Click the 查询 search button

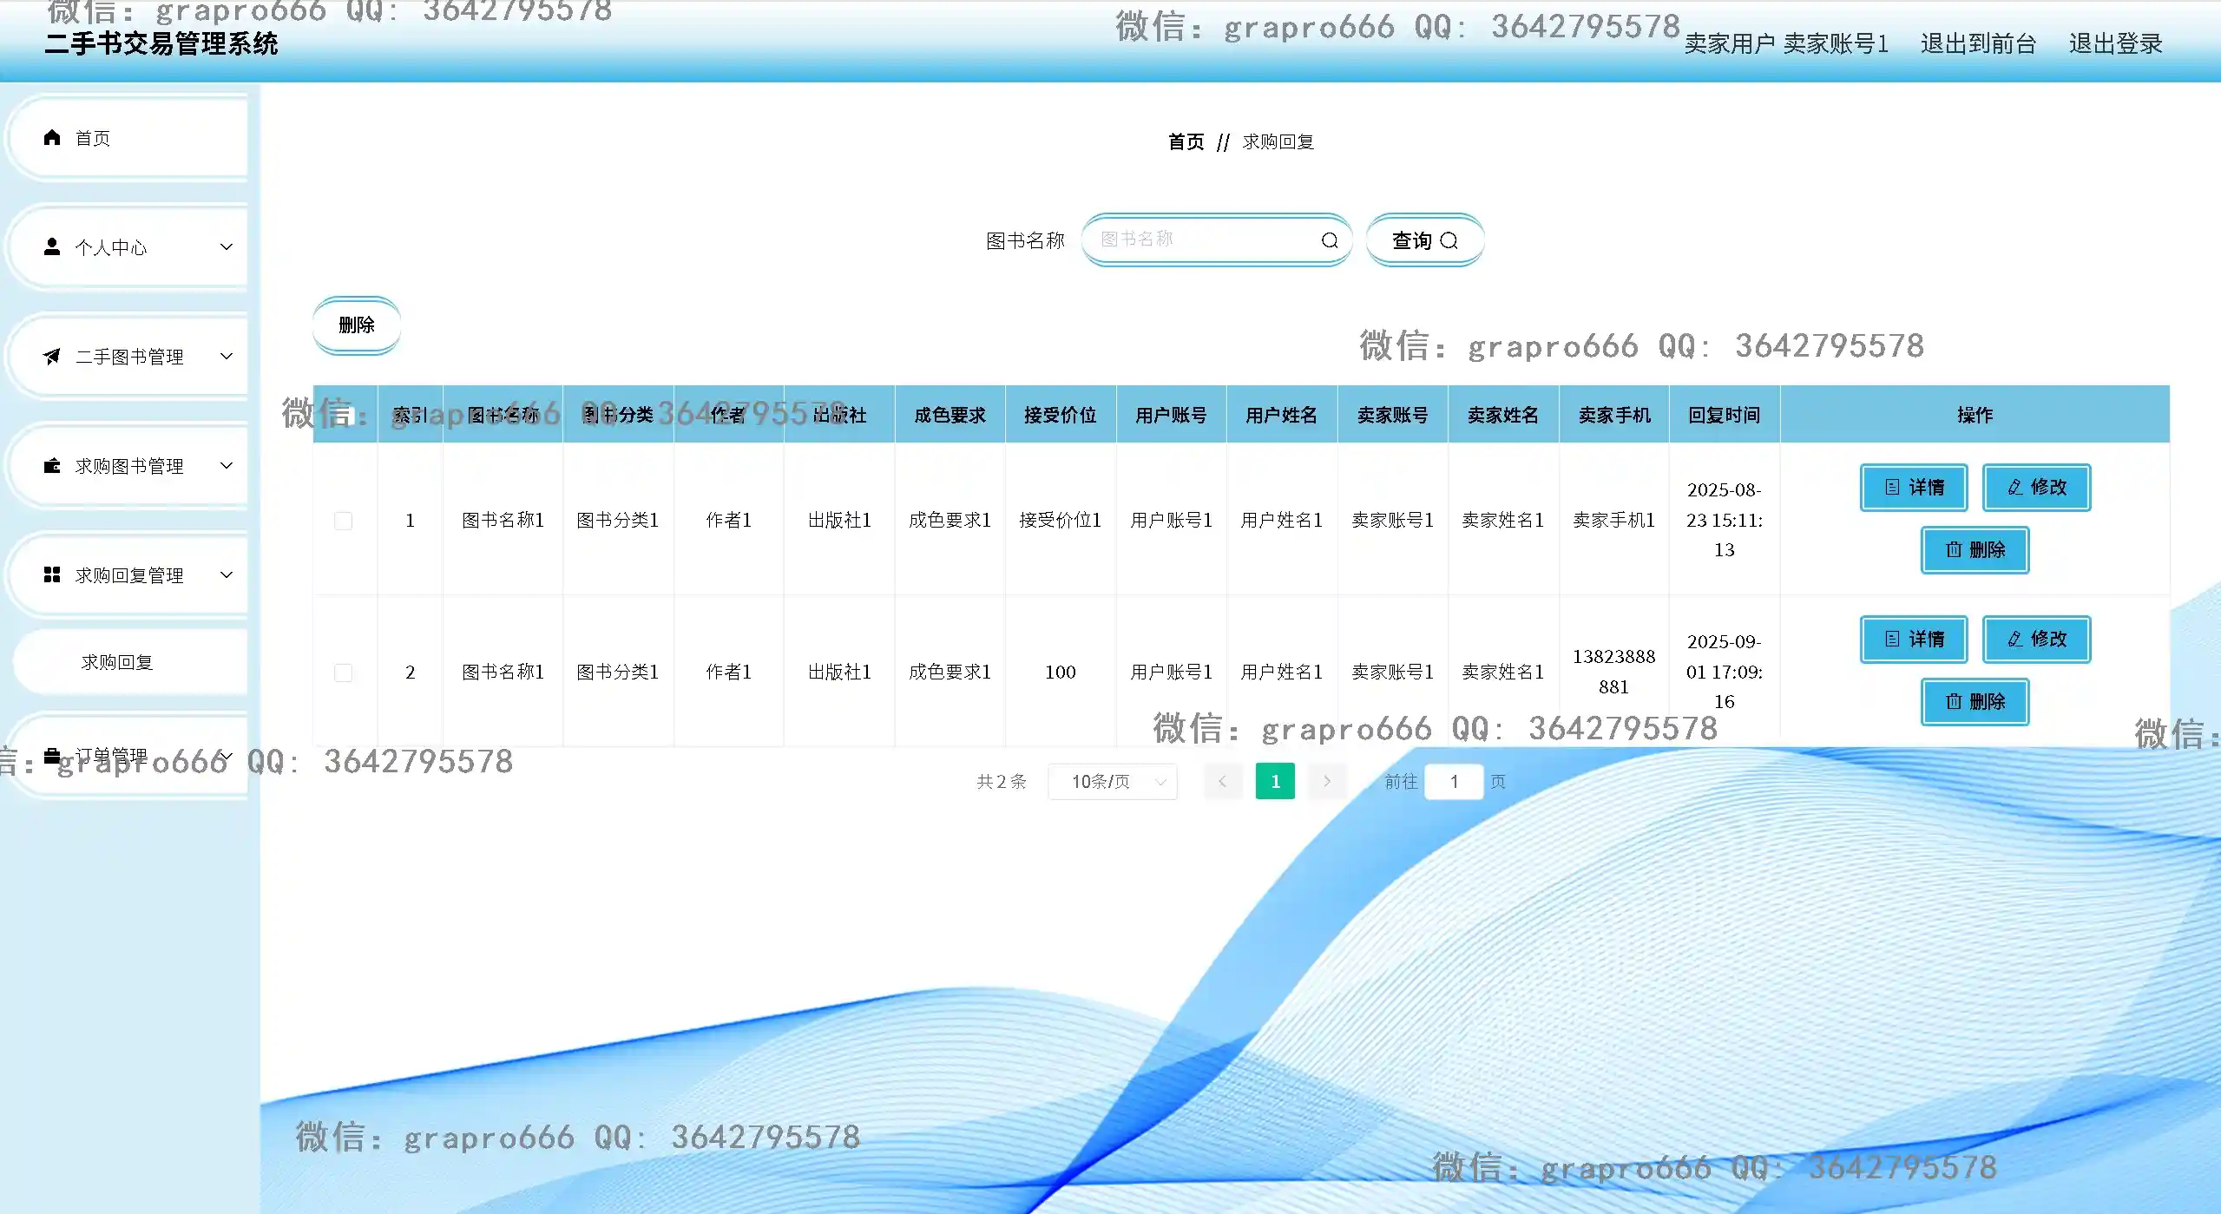(x=1424, y=240)
